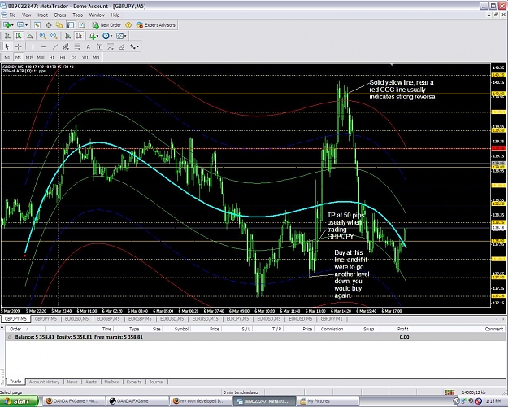Add text with the A tool
Screen dimensions: 508x407
tap(88, 46)
